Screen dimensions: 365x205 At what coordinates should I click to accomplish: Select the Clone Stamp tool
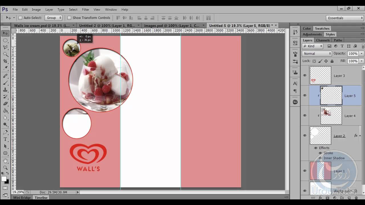pyautogui.click(x=5, y=90)
